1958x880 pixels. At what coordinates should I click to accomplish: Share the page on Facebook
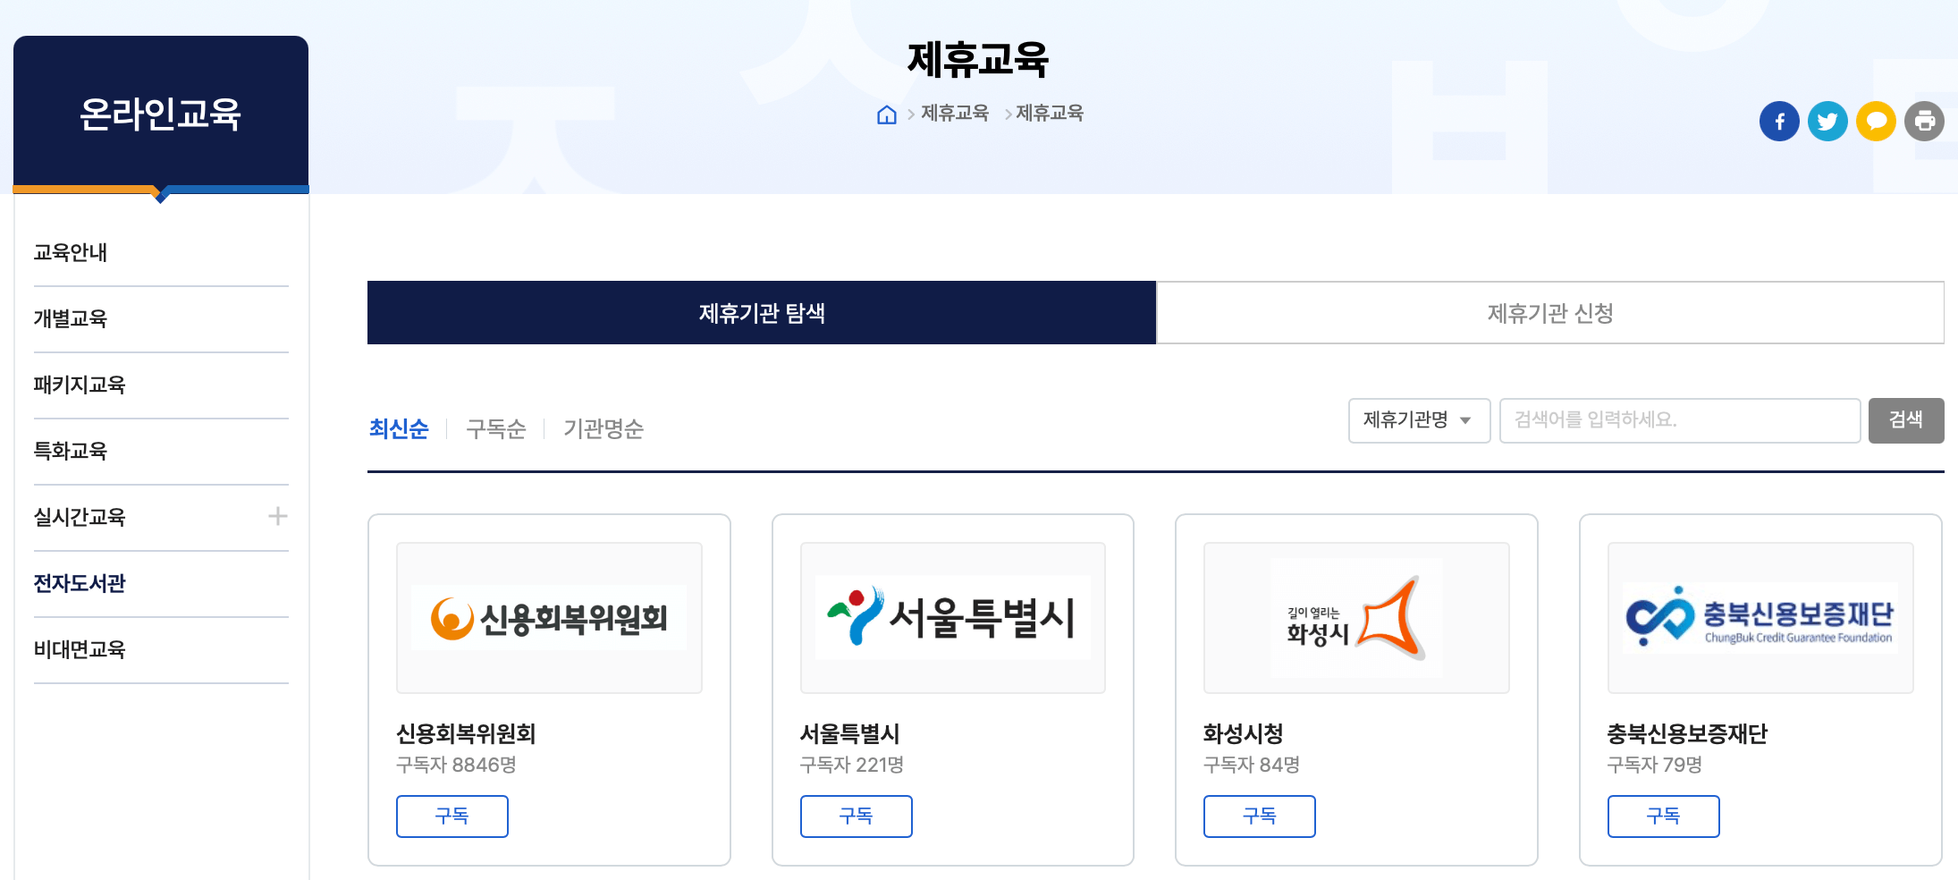(x=1779, y=121)
